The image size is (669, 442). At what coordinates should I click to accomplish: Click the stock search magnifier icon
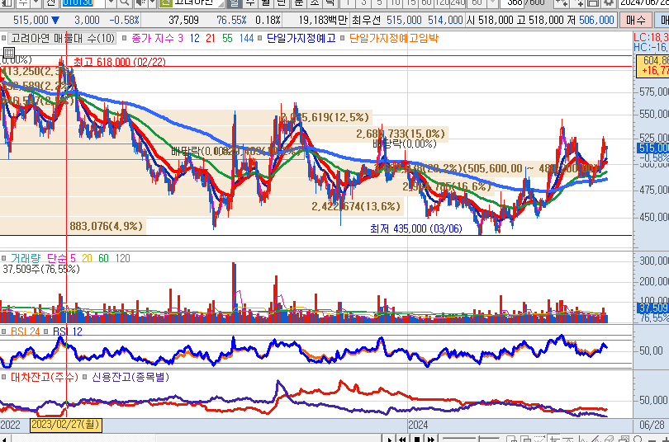click(x=125, y=3)
